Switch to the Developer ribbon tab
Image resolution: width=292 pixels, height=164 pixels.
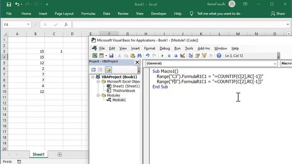159,14
